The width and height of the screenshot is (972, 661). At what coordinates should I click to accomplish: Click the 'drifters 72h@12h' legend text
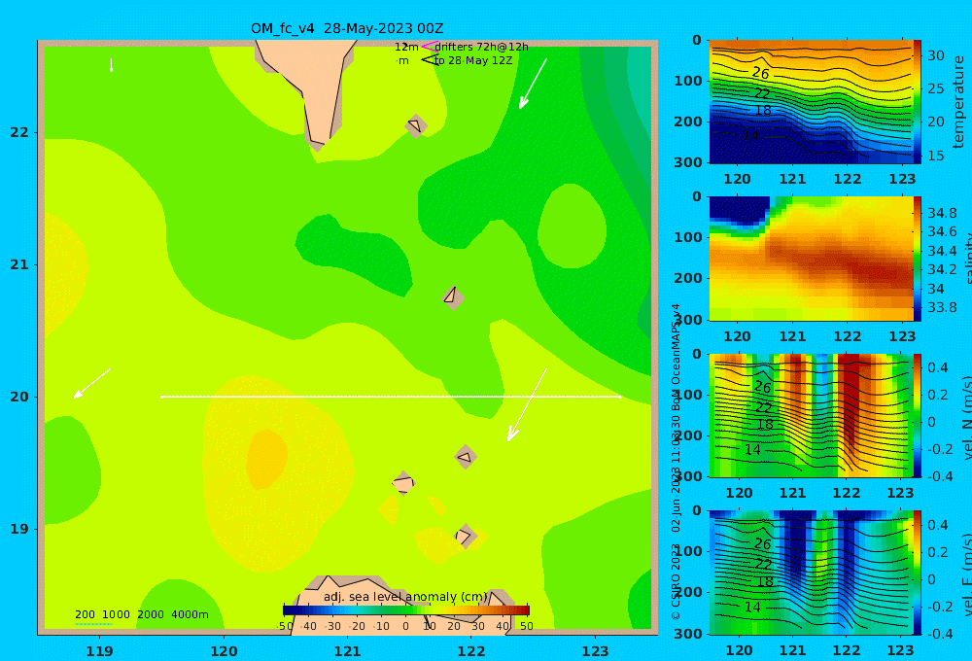482,47
